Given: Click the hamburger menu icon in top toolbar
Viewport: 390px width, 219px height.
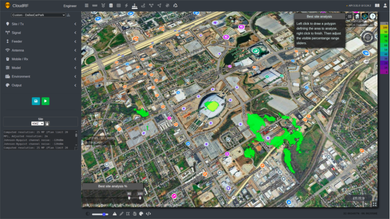Looking at the screenshot, I should (87, 6).
